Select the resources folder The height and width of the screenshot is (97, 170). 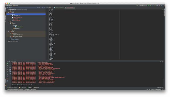[16, 28]
